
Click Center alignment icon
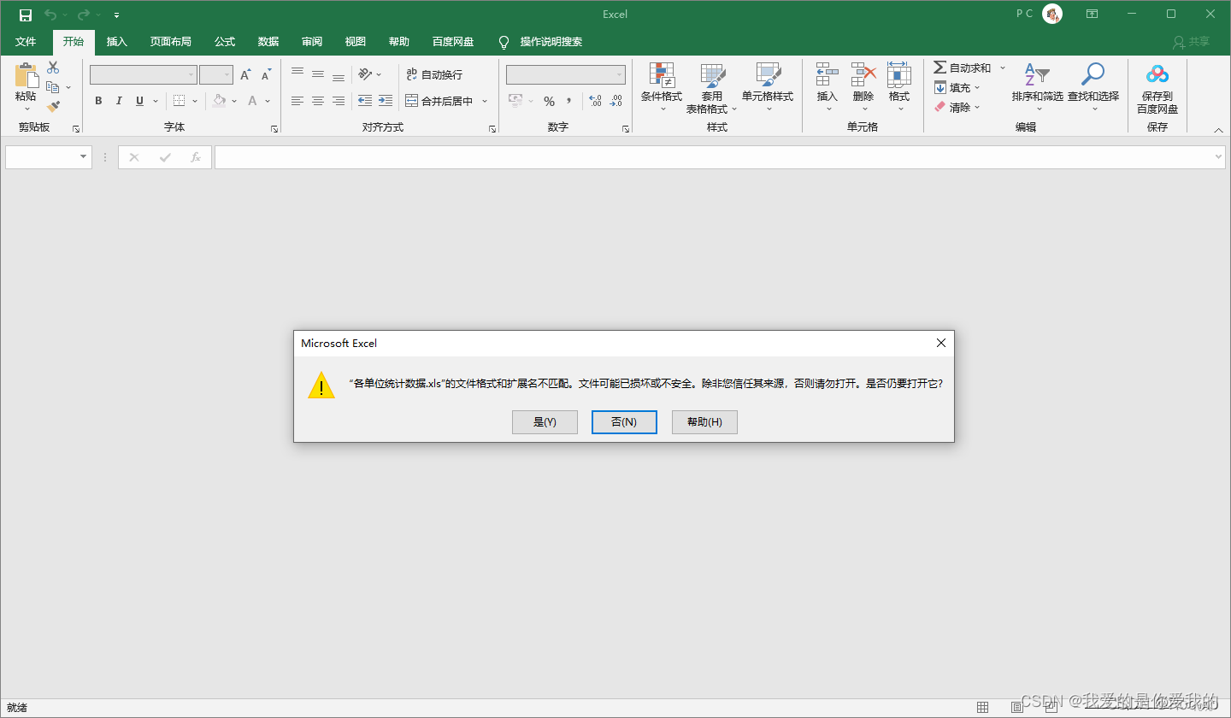click(x=318, y=101)
